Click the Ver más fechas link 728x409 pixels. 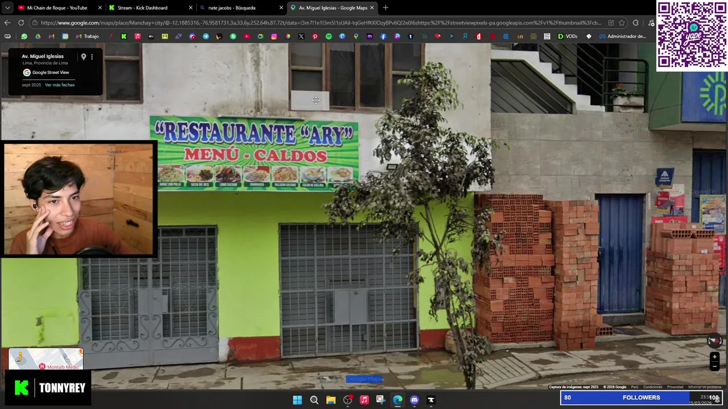pyautogui.click(x=60, y=85)
